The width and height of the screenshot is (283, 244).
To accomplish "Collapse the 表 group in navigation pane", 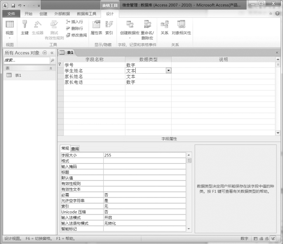I will point(51,68).
